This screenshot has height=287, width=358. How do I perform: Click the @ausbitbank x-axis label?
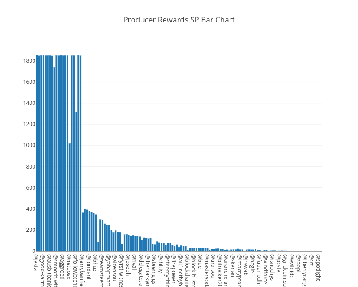[x=49, y=271]
